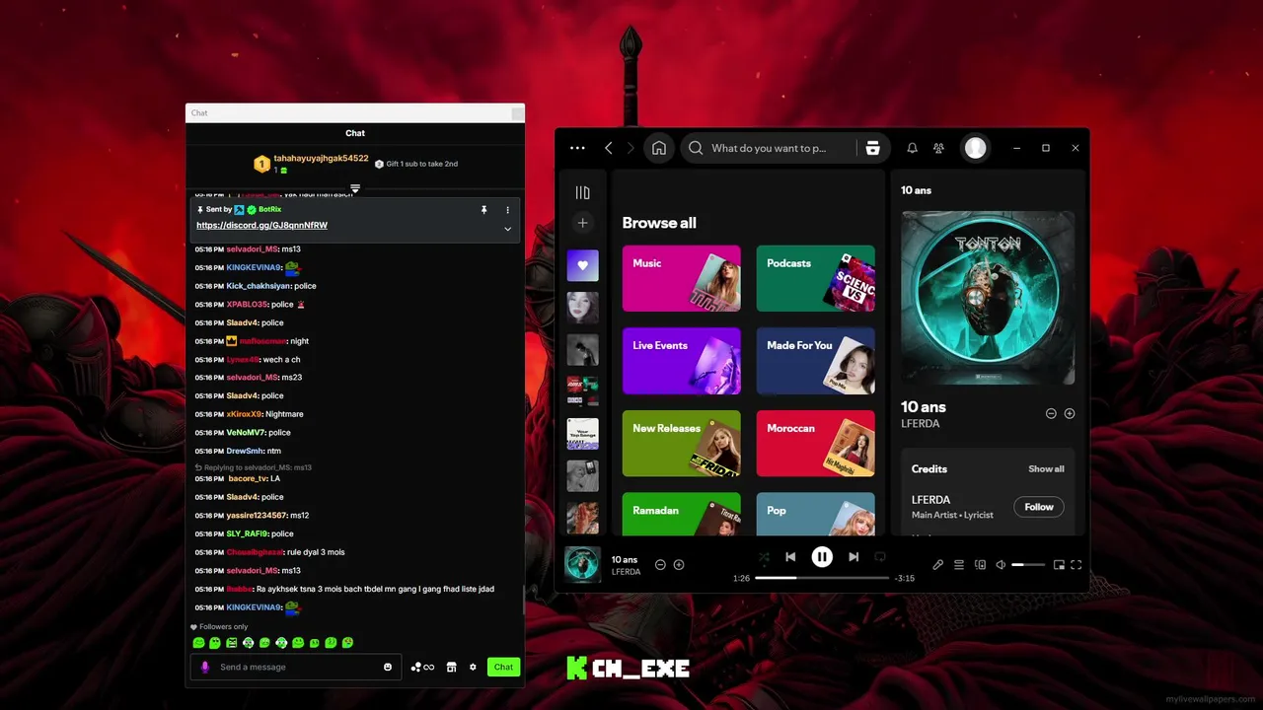The image size is (1263, 710).
Task: Open the Ramadan category card
Action: 681,514
